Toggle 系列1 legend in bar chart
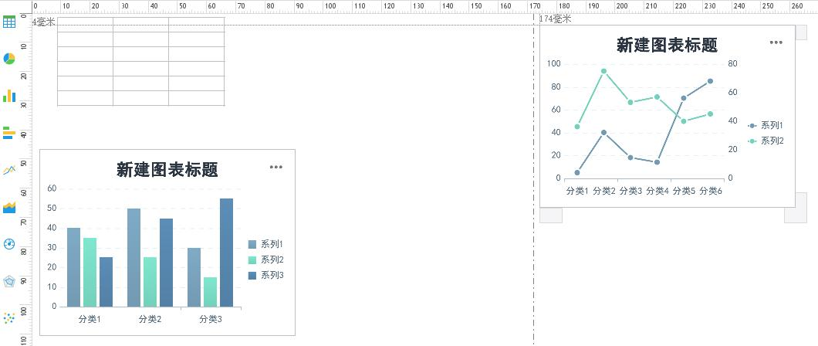This screenshot has width=818, height=346. pos(265,244)
